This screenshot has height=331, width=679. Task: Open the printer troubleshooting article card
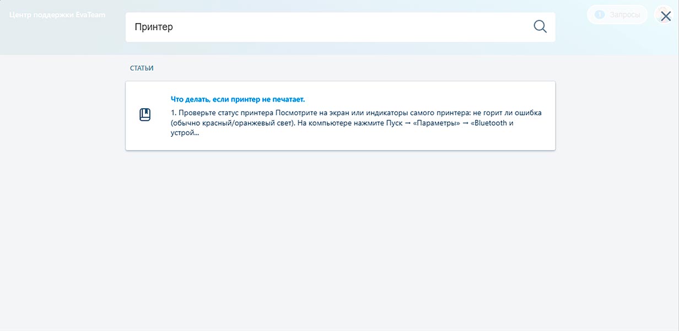click(x=340, y=115)
